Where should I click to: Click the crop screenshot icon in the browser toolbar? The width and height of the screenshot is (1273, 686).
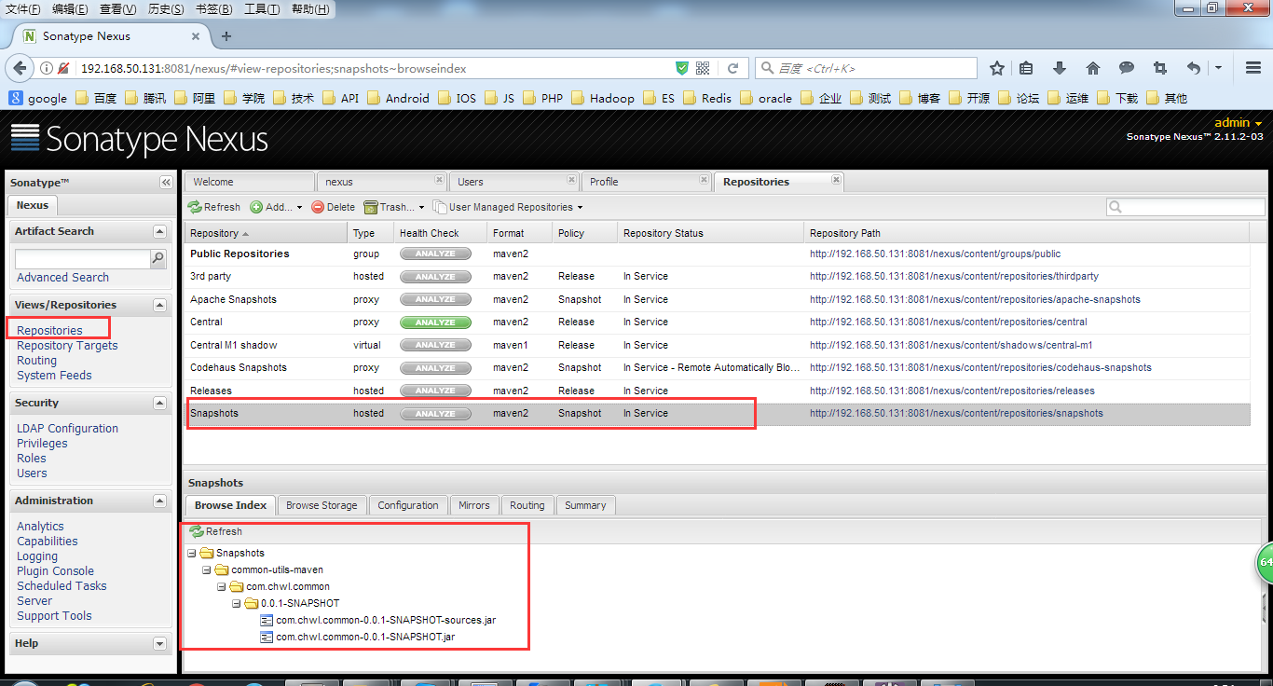[x=1160, y=68]
